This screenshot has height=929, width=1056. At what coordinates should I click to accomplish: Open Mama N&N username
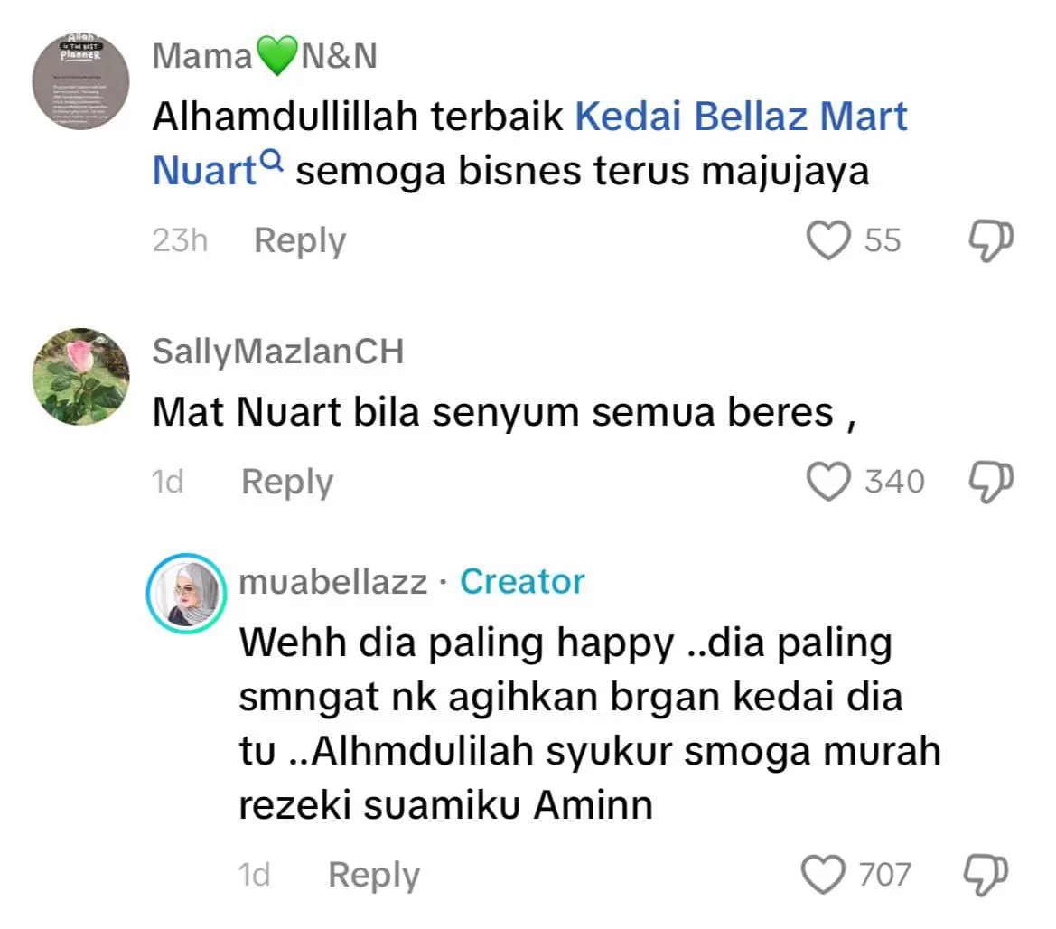(264, 56)
